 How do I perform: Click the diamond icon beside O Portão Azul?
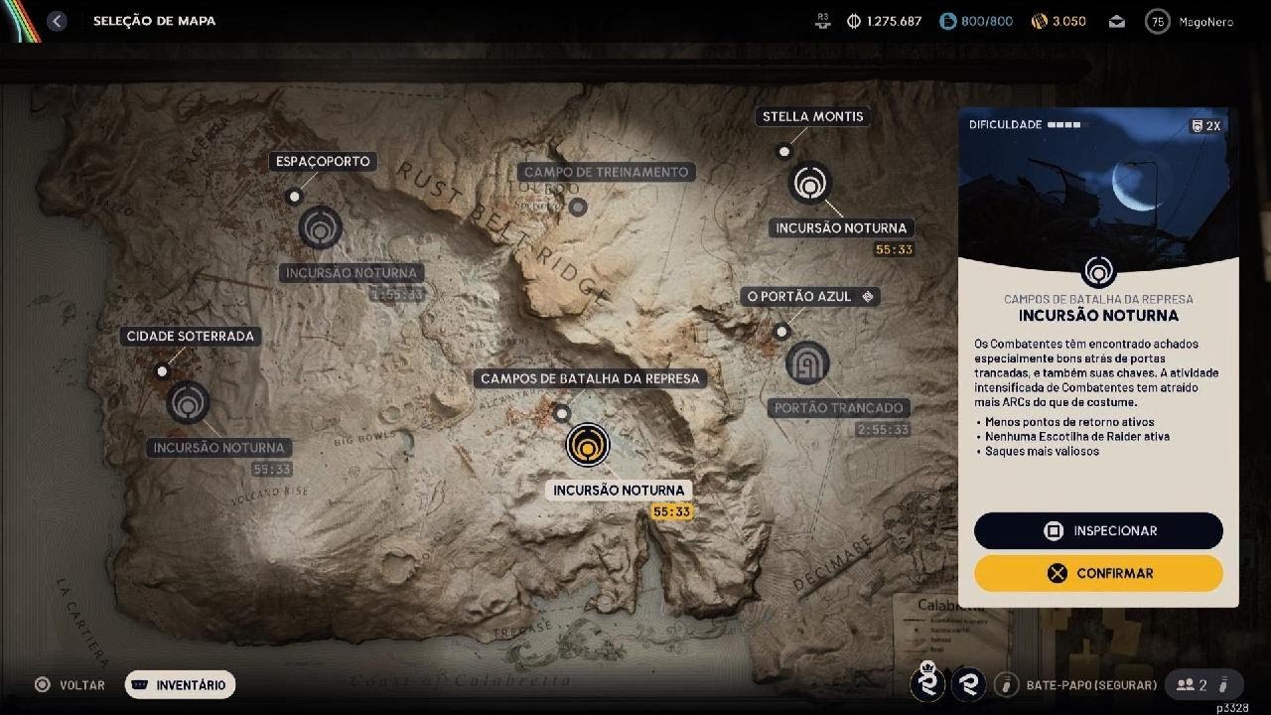click(868, 296)
